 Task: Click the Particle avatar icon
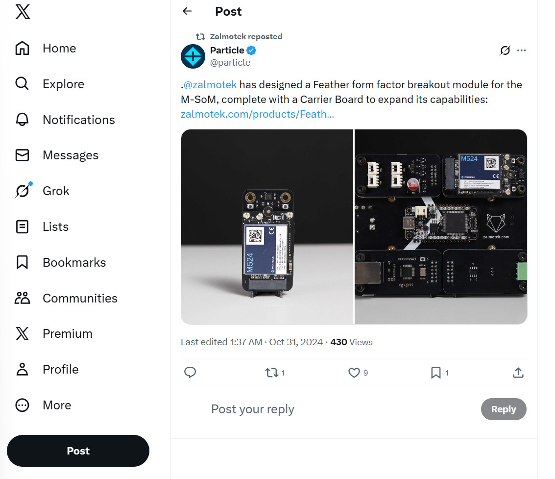pos(193,56)
